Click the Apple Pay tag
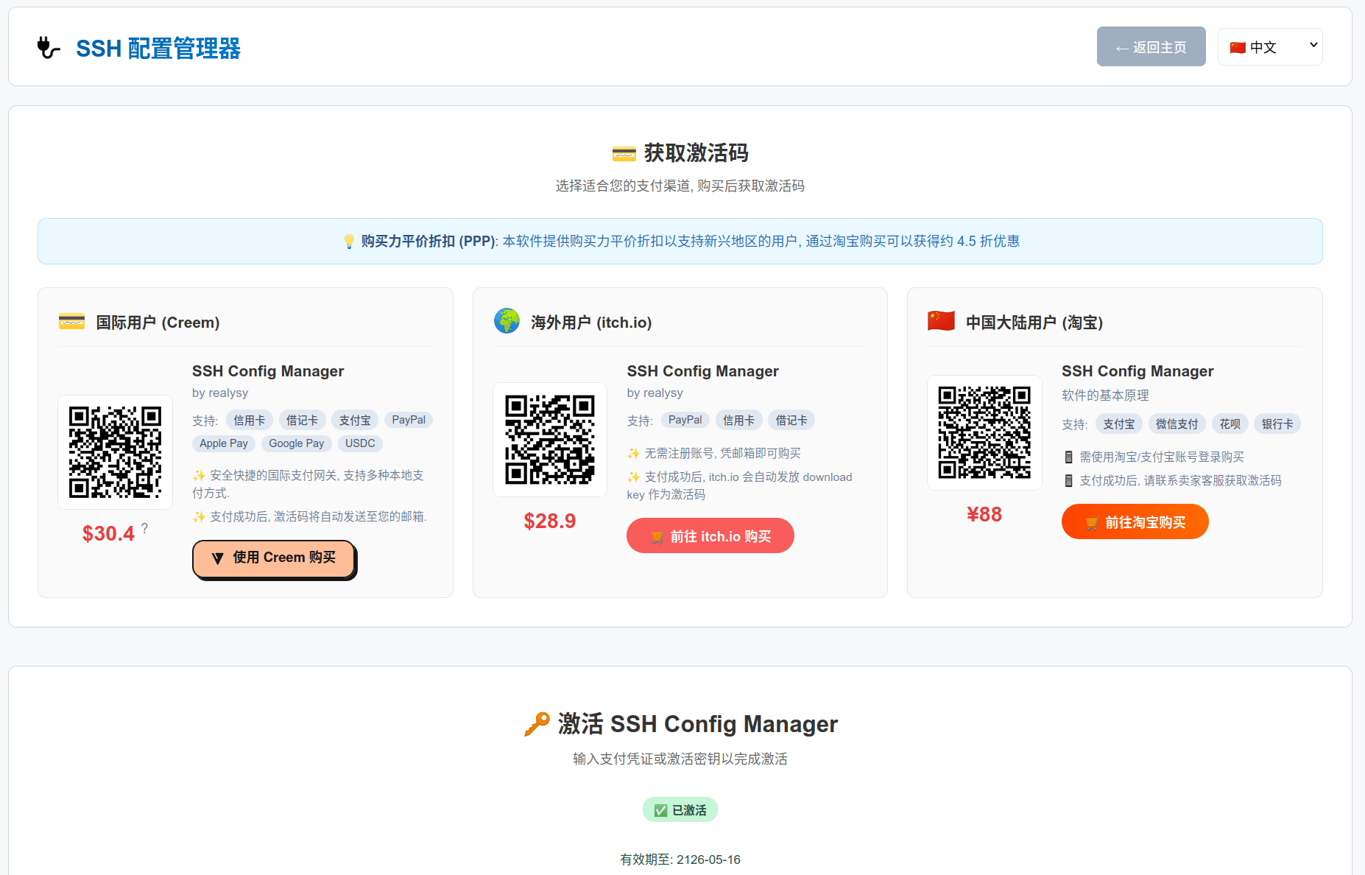This screenshot has width=1365, height=875. pos(224,443)
